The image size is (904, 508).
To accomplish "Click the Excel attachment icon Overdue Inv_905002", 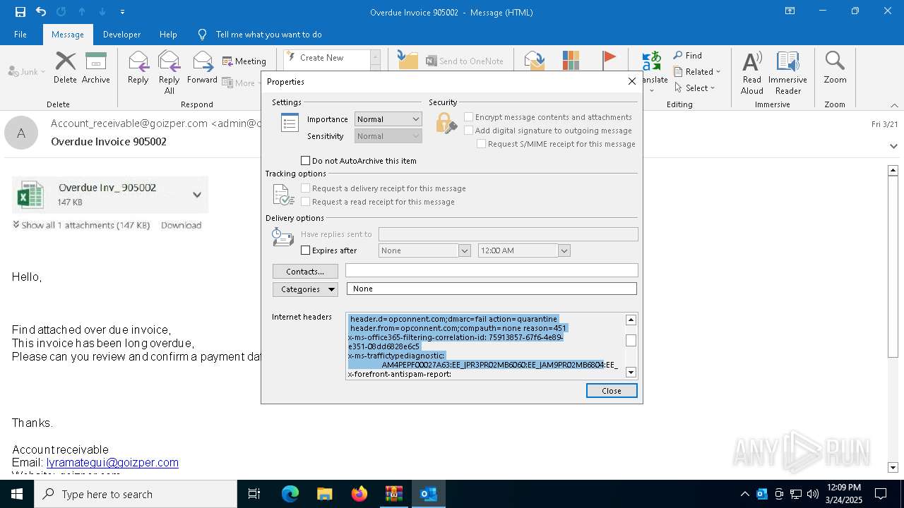I will tap(30, 195).
